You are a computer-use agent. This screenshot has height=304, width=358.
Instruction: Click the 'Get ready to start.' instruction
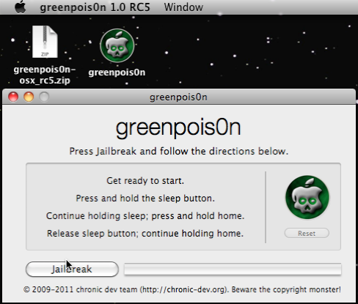[145, 181]
